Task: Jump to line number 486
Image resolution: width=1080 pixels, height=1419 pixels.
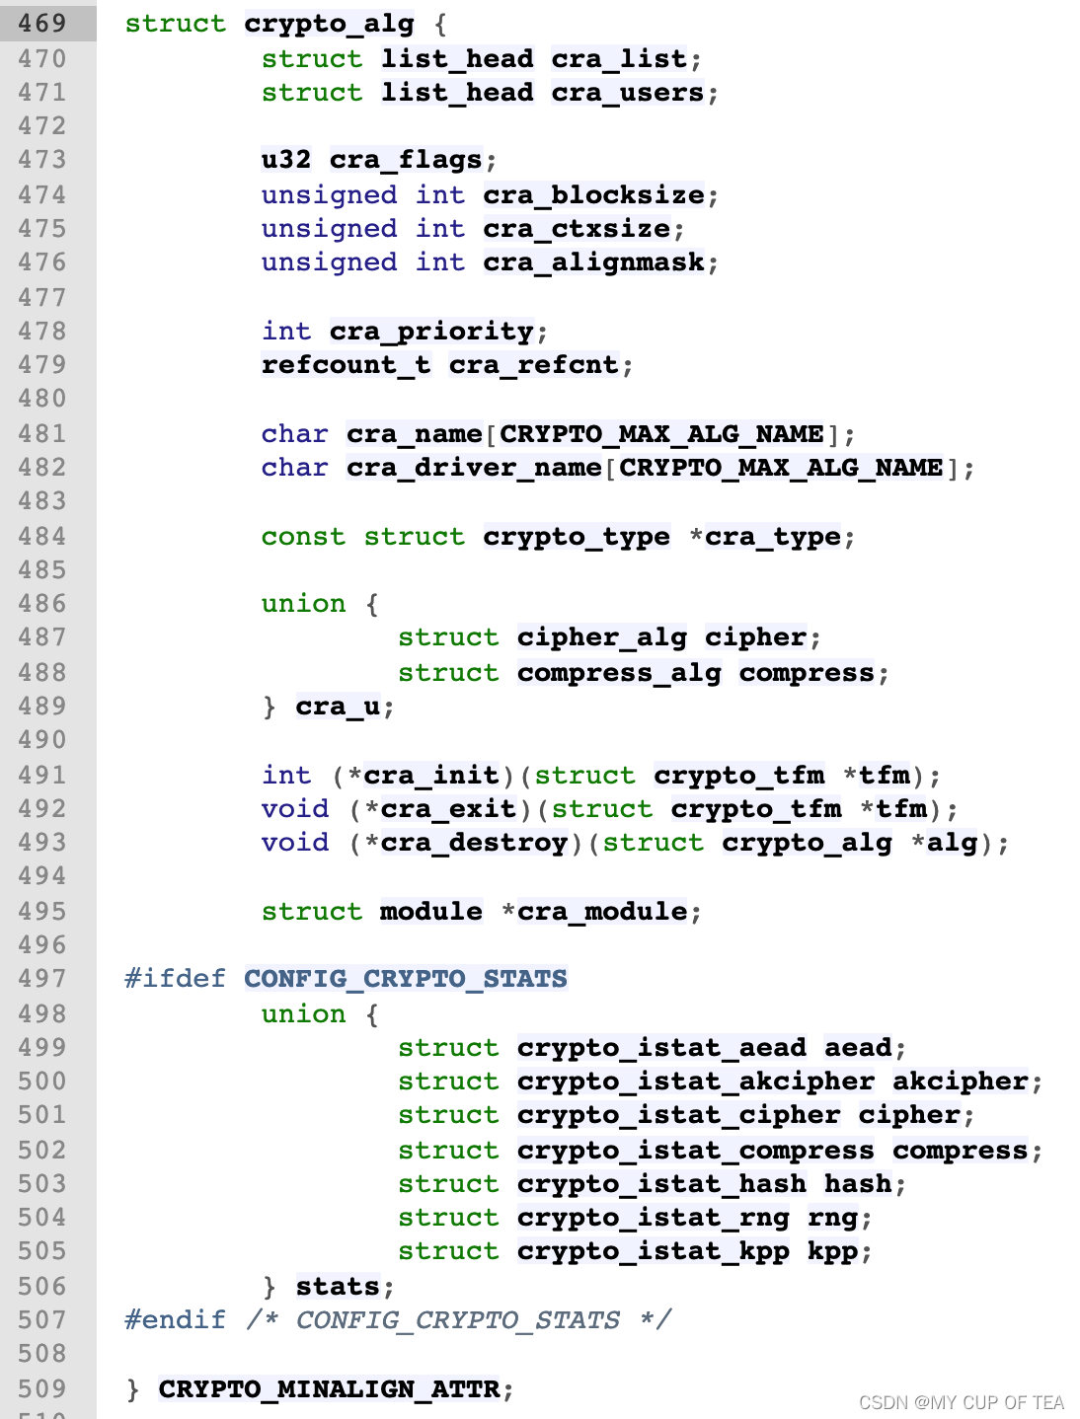Action: 42,604
